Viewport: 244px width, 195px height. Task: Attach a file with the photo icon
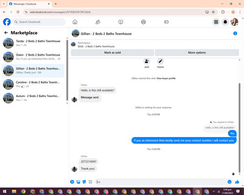tap(78, 182)
